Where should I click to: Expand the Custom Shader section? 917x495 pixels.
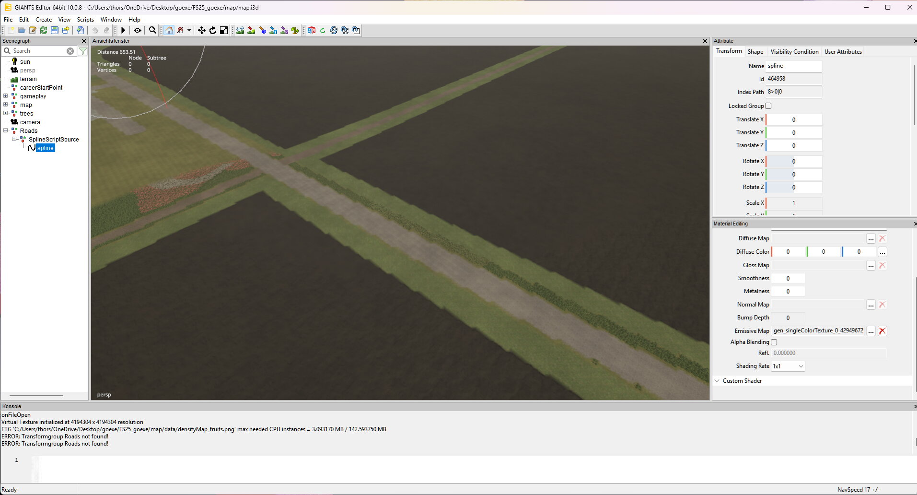pyautogui.click(x=717, y=381)
